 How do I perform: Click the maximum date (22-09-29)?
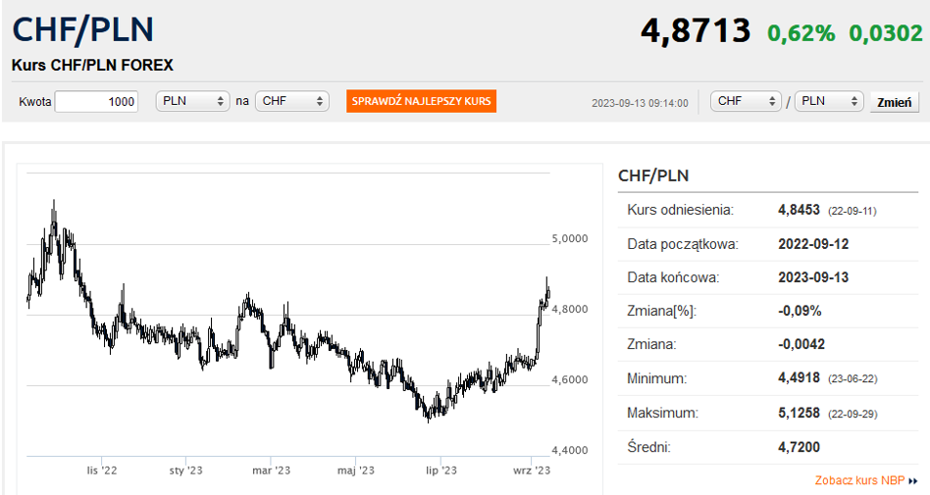pos(852,414)
